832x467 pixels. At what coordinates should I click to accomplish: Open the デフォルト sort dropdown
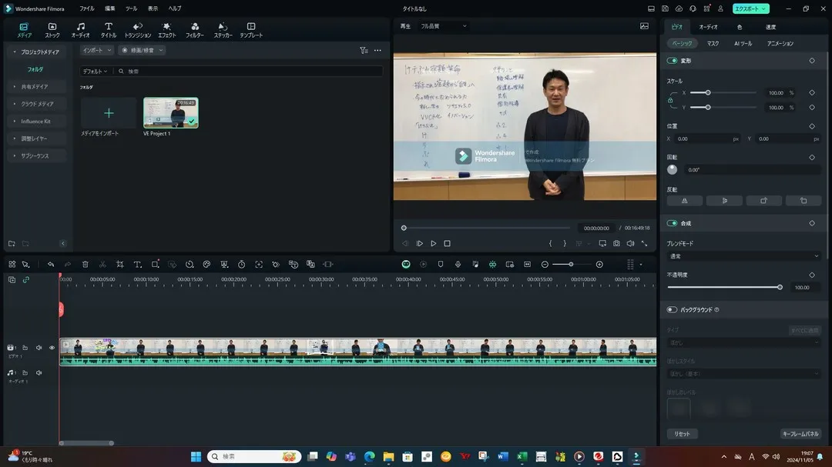(96, 71)
